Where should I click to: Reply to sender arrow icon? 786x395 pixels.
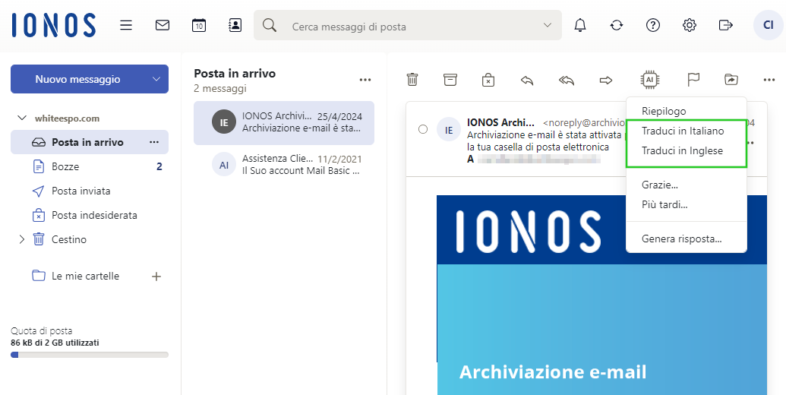click(527, 80)
